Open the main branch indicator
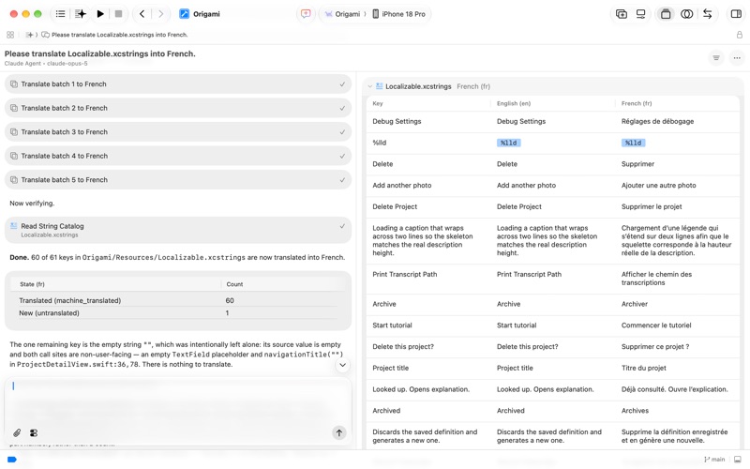Screen dimensions: 750x469 pos(714,460)
